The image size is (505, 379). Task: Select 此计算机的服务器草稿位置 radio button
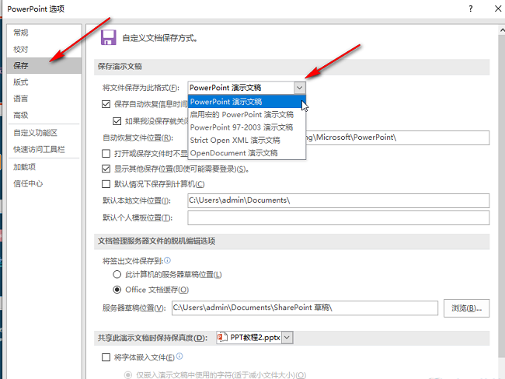click(117, 274)
